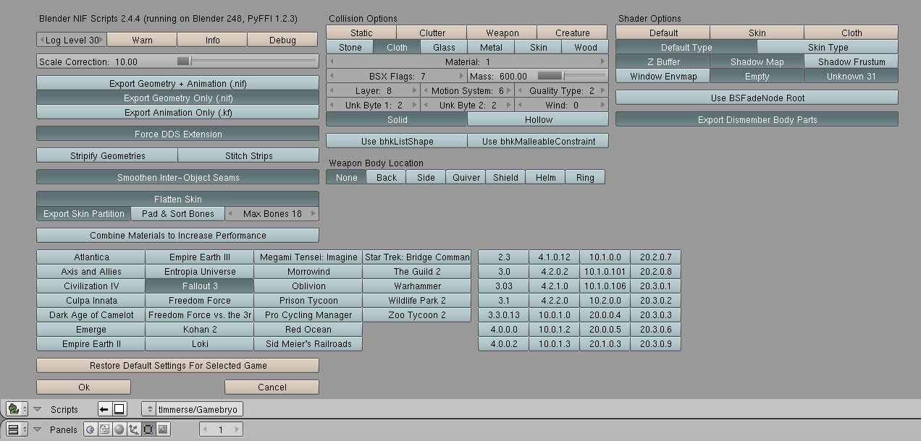The height and width of the screenshot is (441, 921).
Task: Select Static collision preset
Action: (x=361, y=33)
